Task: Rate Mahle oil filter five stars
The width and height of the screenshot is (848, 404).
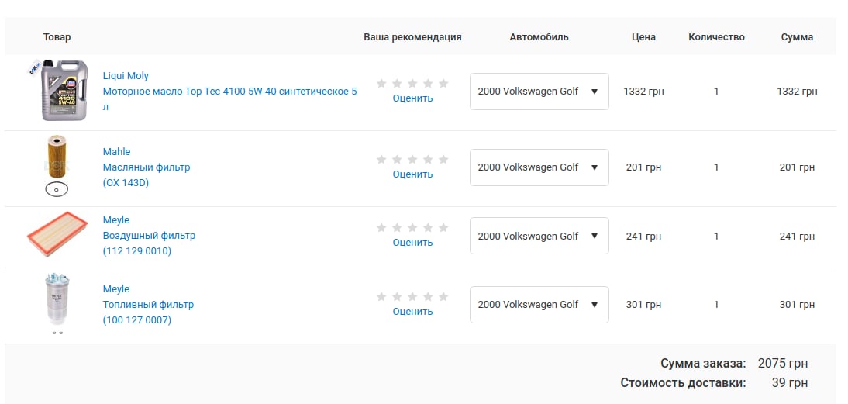Action: click(x=443, y=159)
